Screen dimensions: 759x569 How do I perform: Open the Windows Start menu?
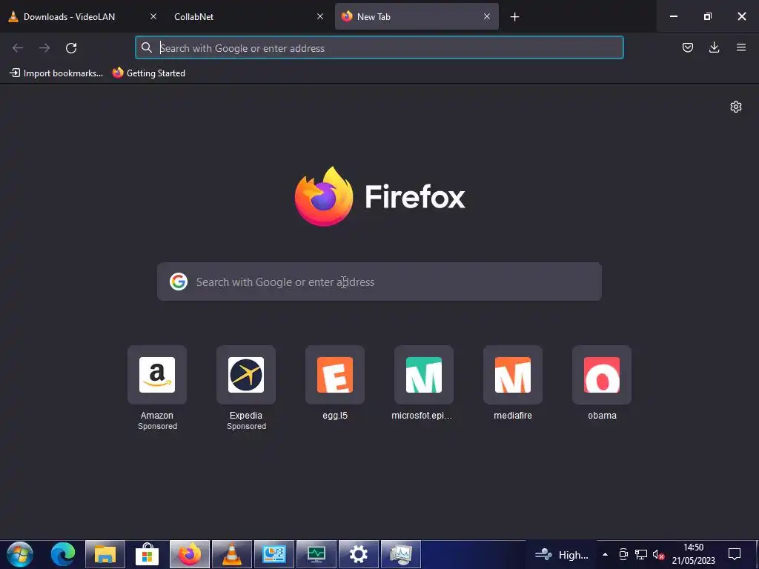[x=20, y=554]
